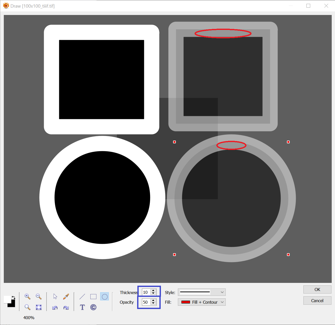Image resolution: width=335 pixels, height=325 pixels.
Task: Click the OK button
Action: [317, 289]
